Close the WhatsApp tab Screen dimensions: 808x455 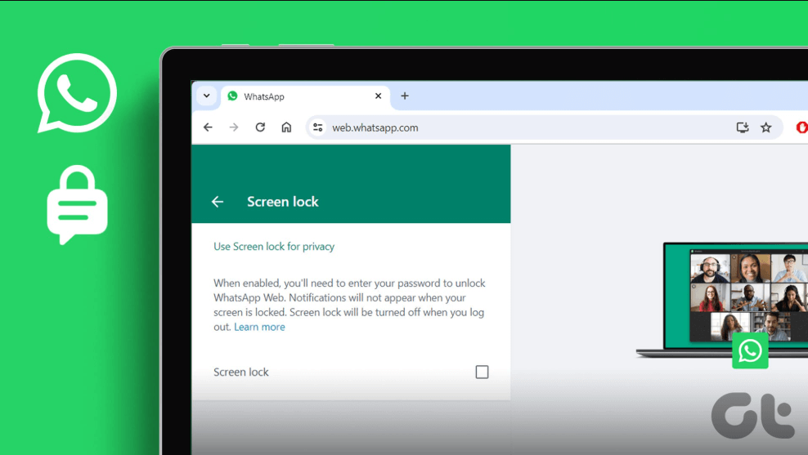[378, 96]
